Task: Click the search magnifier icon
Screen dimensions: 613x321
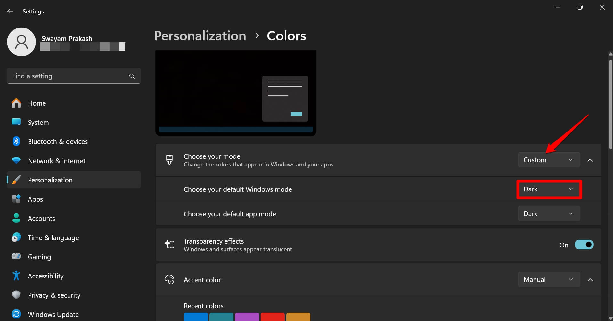Action: pos(132,76)
